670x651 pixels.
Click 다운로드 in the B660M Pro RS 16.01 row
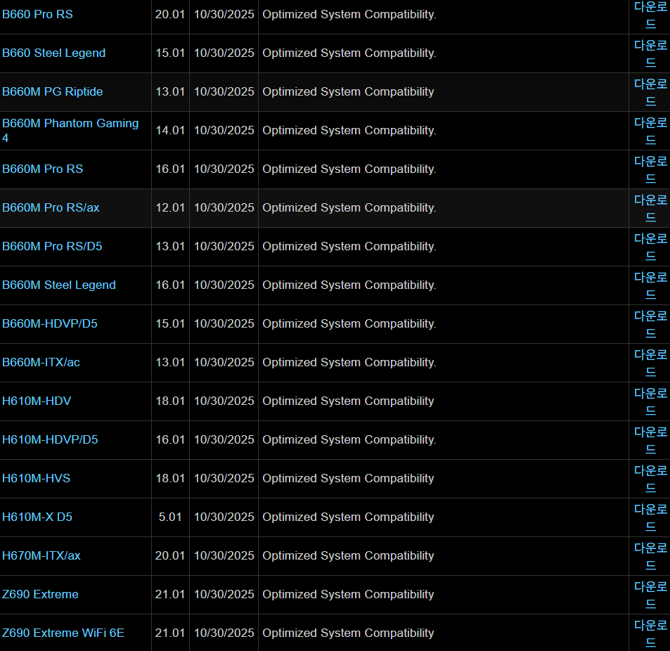650,169
